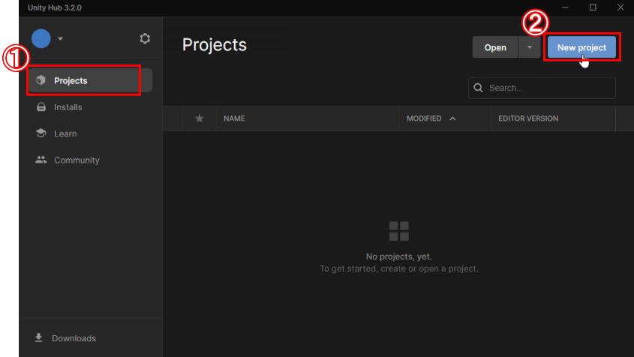The width and height of the screenshot is (634, 357).
Task: Click the Projects cube icon
Action: (41, 80)
